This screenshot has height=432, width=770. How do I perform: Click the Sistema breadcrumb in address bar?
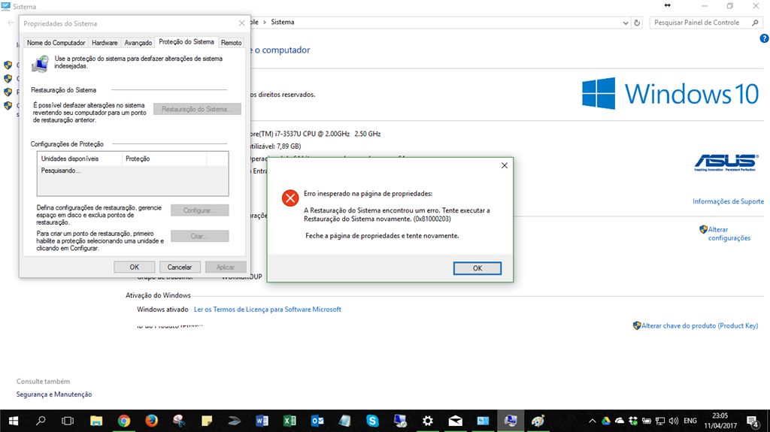tap(283, 22)
